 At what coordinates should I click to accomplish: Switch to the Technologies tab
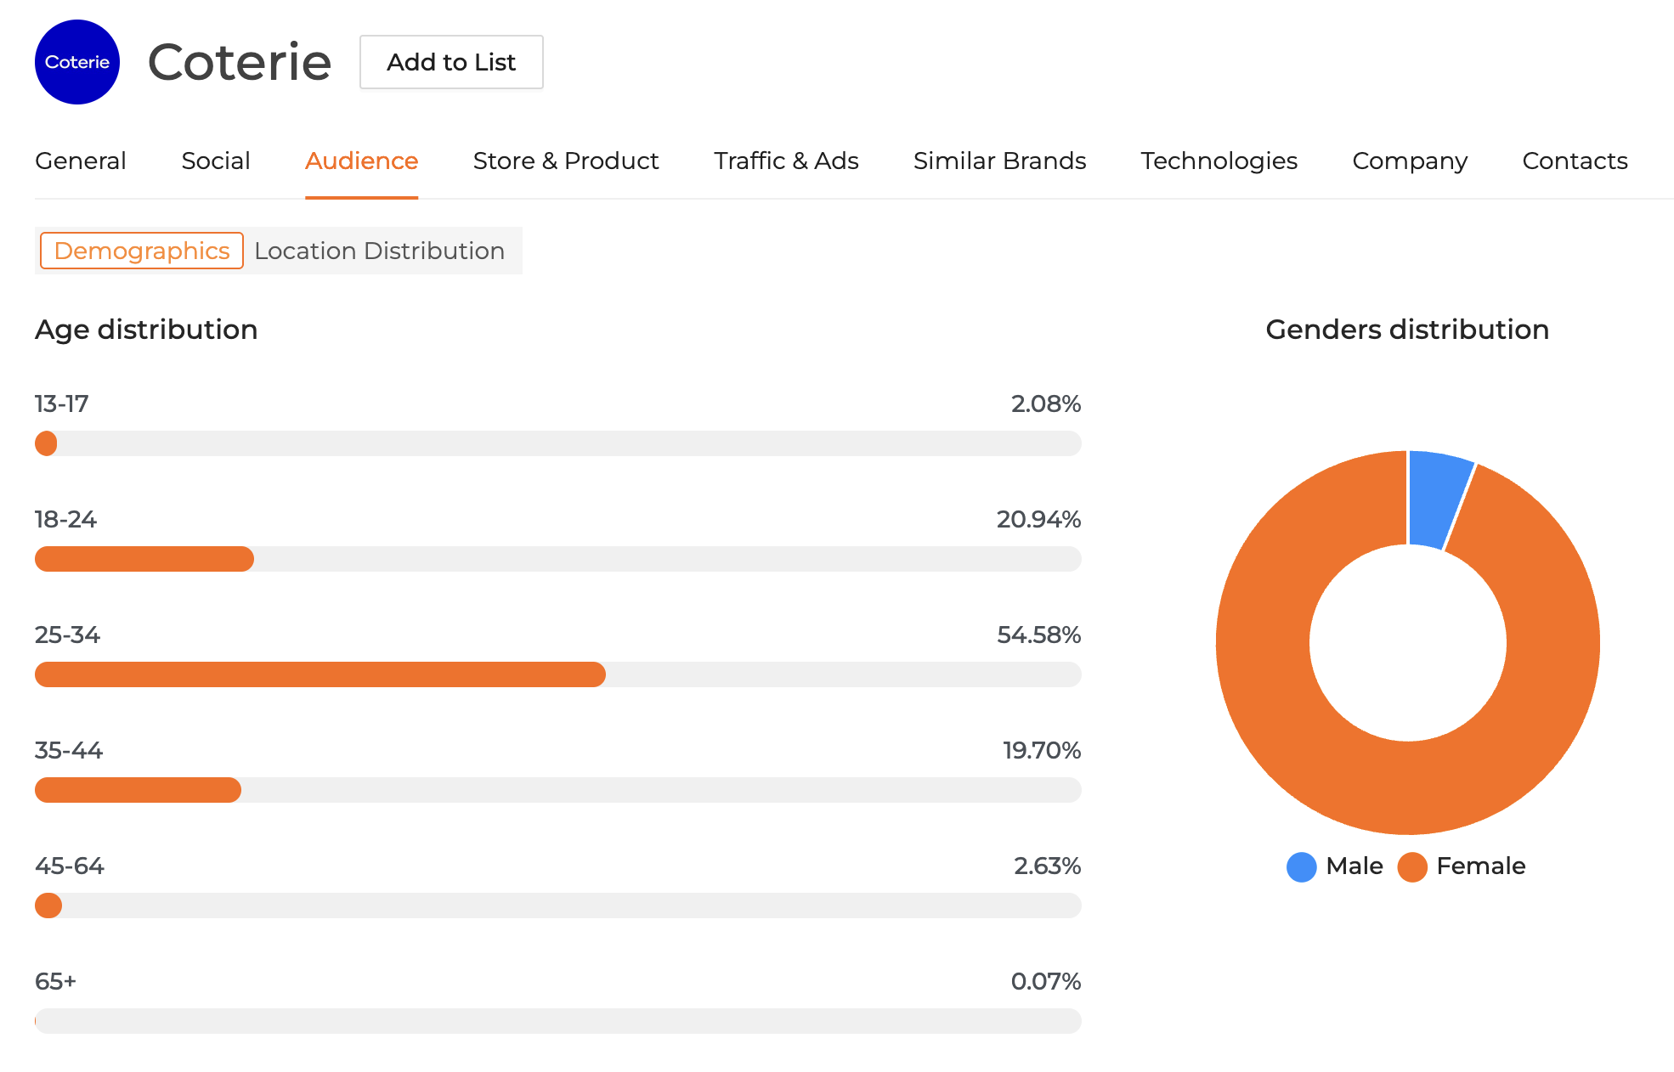(1219, 161)
